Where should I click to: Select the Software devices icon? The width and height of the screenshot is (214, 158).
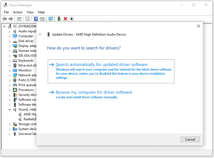pos(15,105)
